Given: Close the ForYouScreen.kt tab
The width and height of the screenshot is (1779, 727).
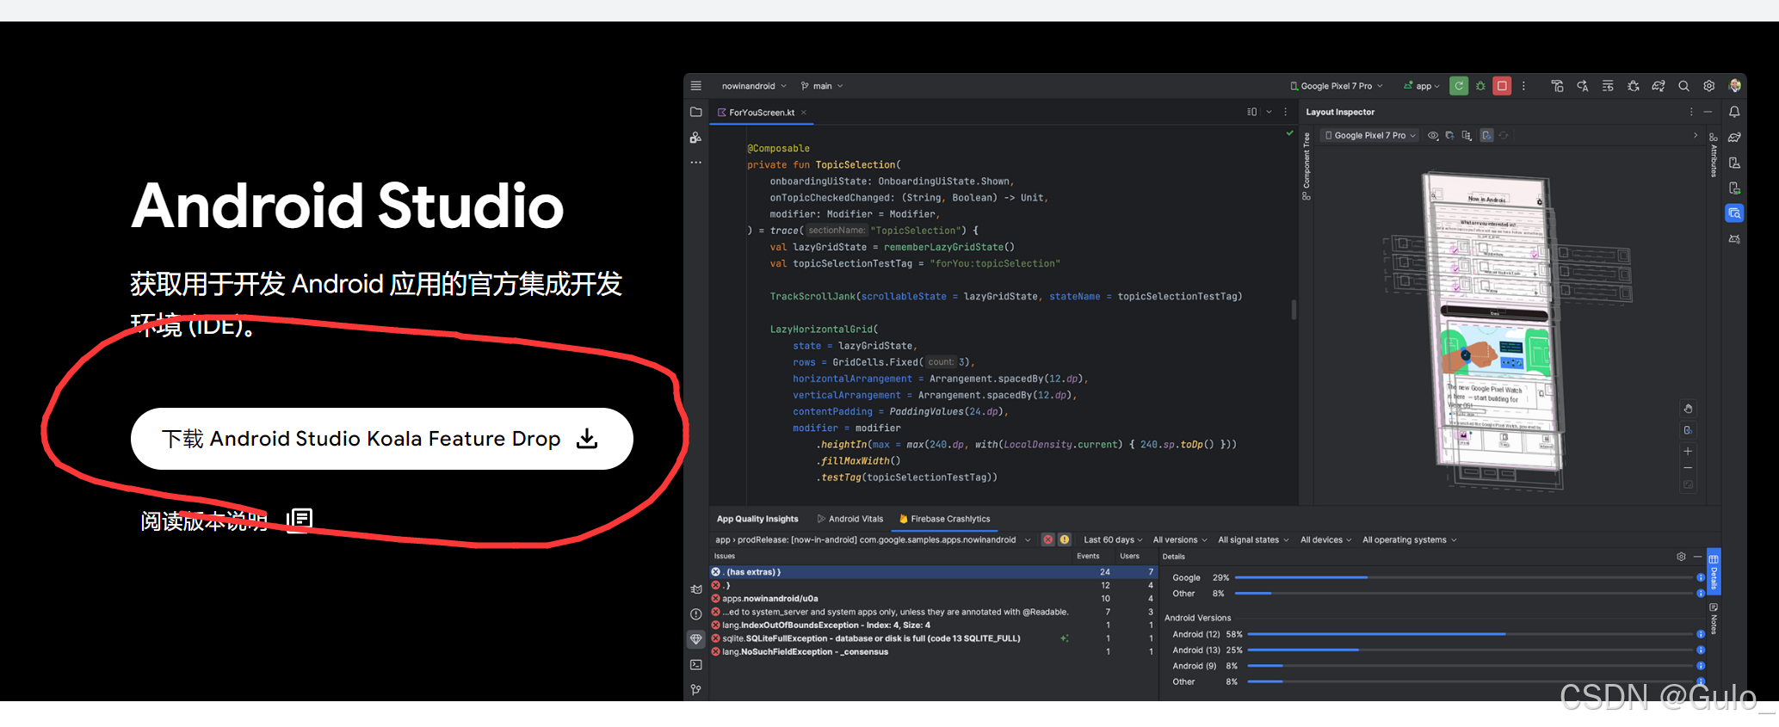Looking at the screenshot, I should pyautogui.click(x=804, y=113).
